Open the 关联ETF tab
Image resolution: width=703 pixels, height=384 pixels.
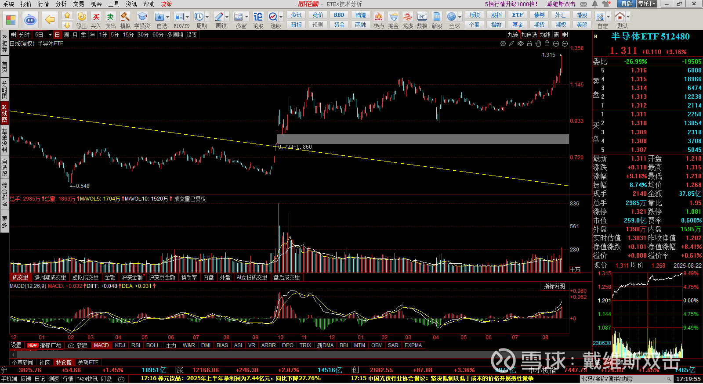[88, 362]
